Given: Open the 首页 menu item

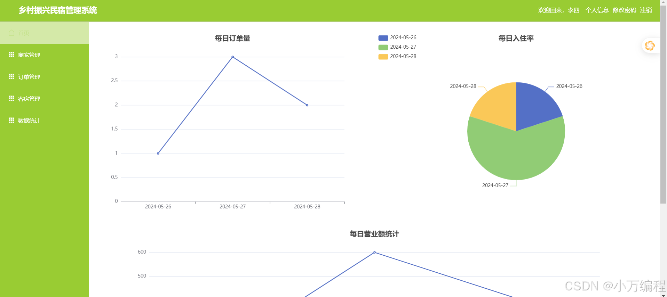Looking at the screenshot, I should pyautogui.click(x=44, y=33).
